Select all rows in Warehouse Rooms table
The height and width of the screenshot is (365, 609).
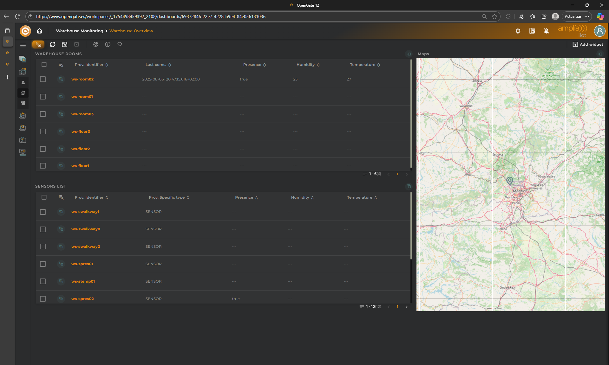point(44,65)
